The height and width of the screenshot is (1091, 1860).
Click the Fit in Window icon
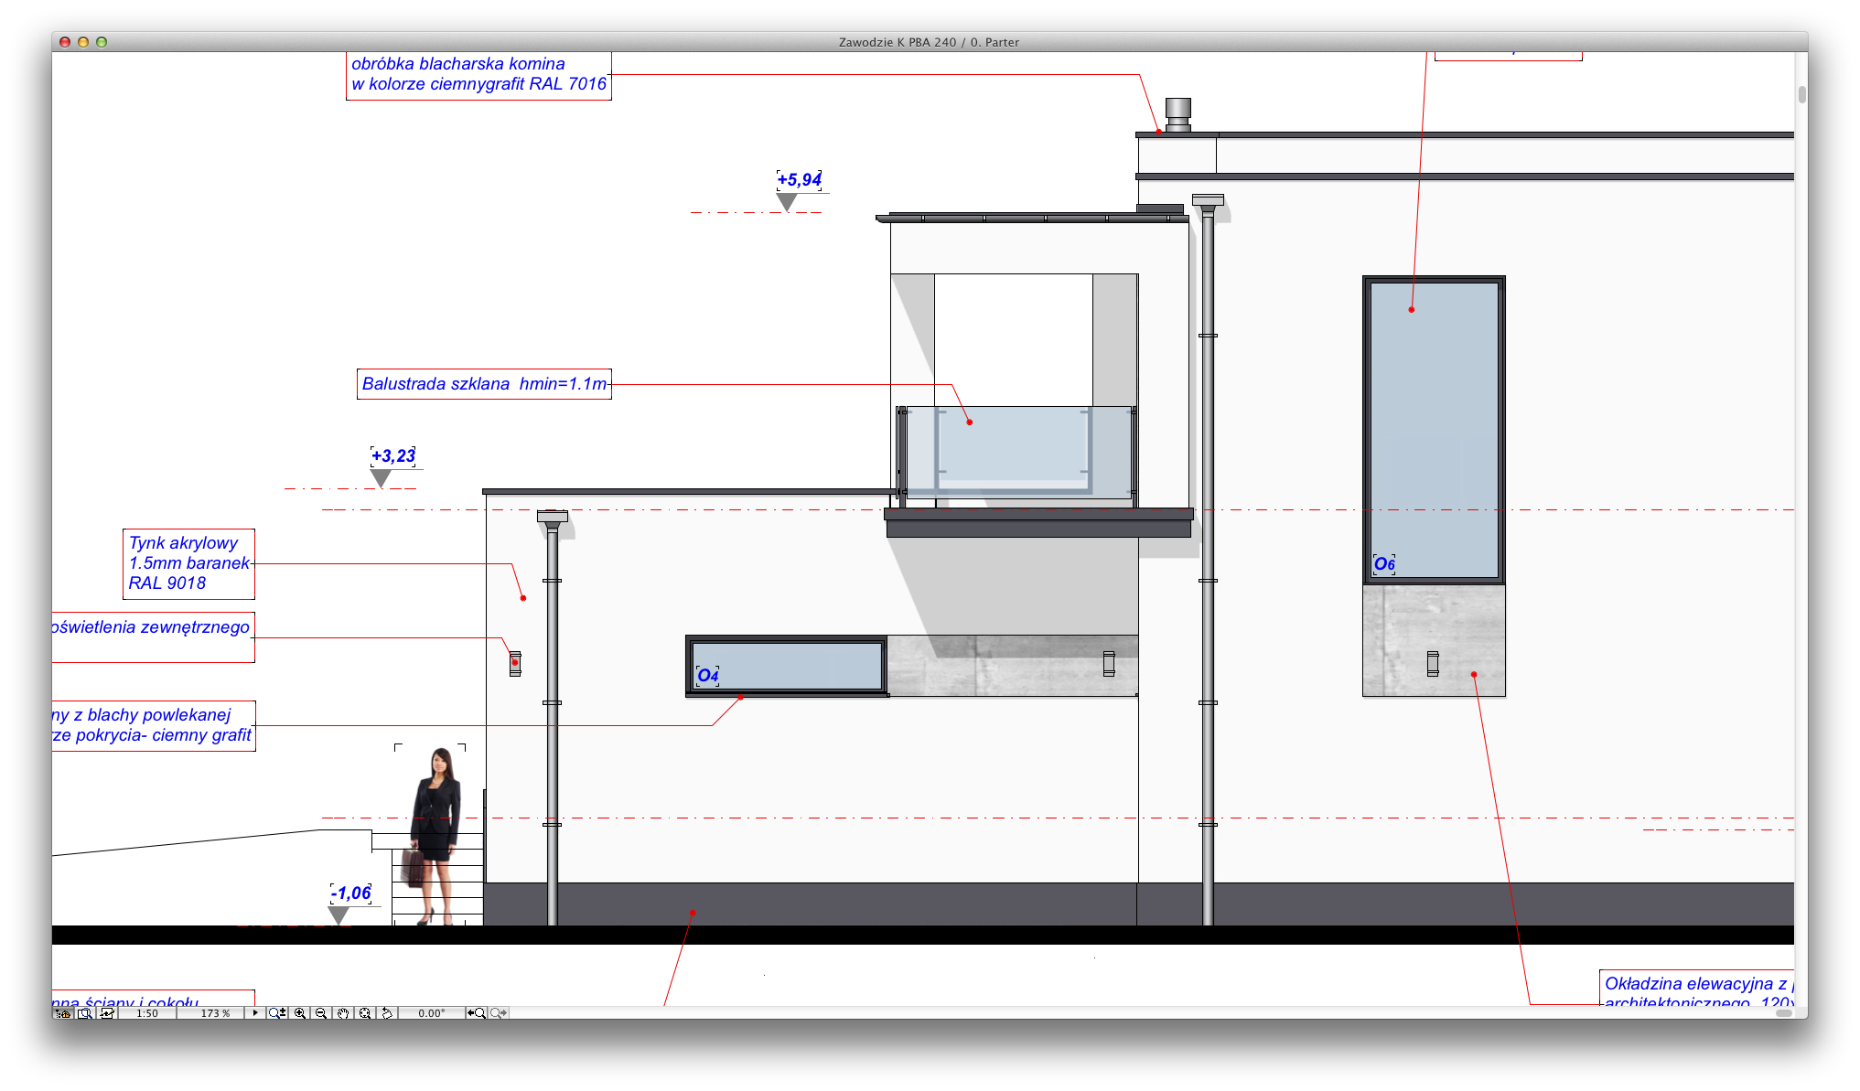[x=365, y=1013]
